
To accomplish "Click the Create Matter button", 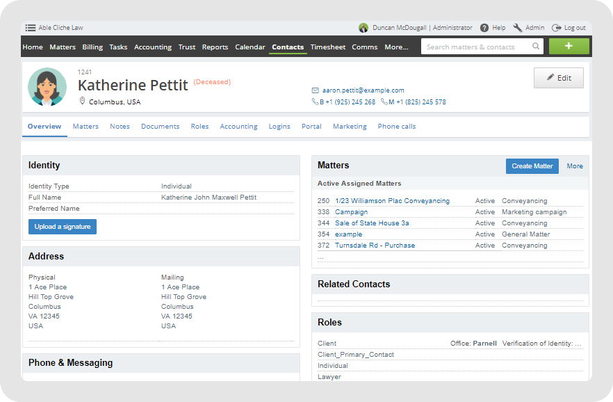I will coord(532,166).
